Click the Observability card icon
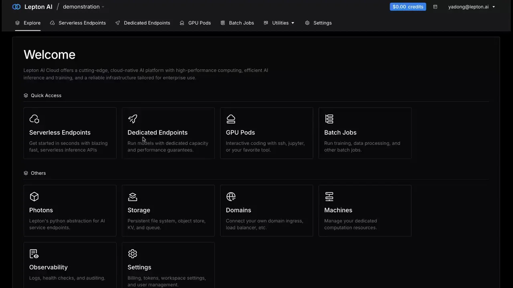Screen dimensions: 513x288 (34, 254)
